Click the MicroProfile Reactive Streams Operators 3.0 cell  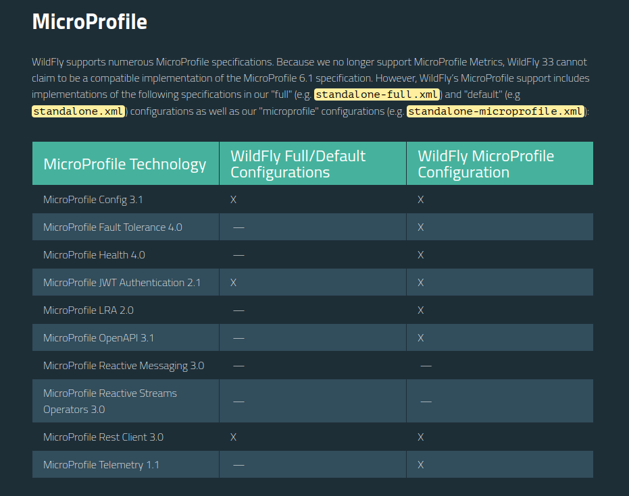110,401
